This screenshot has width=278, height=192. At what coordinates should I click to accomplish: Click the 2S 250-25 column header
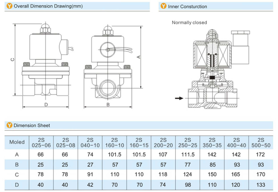pyautogui.click(x=188, y=142)
